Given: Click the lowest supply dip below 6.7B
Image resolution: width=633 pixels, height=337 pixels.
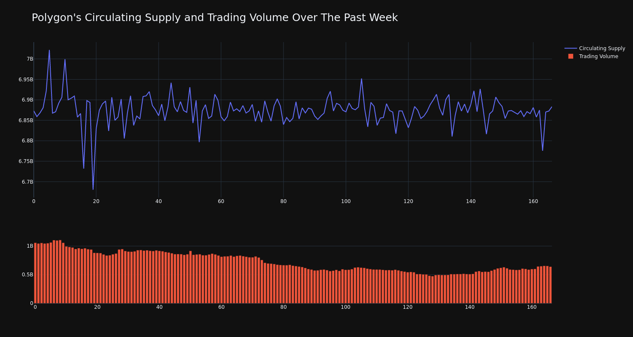Looking at the screenshot, I should 93,189.
